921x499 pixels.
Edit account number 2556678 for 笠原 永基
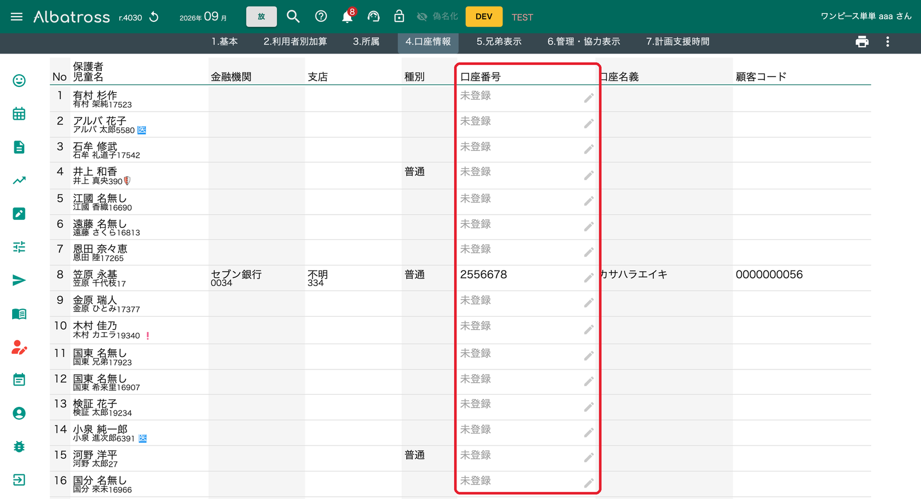click(x=589, y=277)
